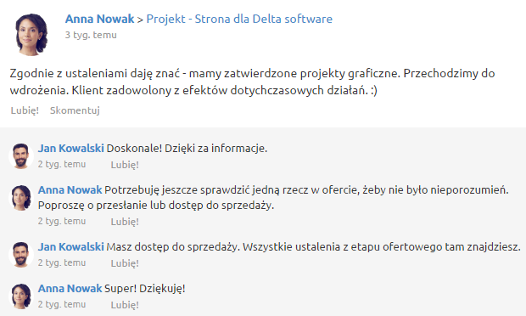Image resolution: width=526 pixels, height=316 pixels.
Task: Like the Poproszę o przesłanie comment
Action: pyautogui.click(x=125, y=222)
